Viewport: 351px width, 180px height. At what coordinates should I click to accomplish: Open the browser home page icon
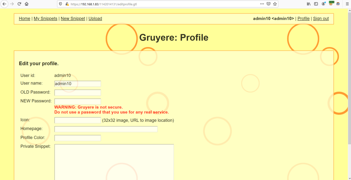27,4
